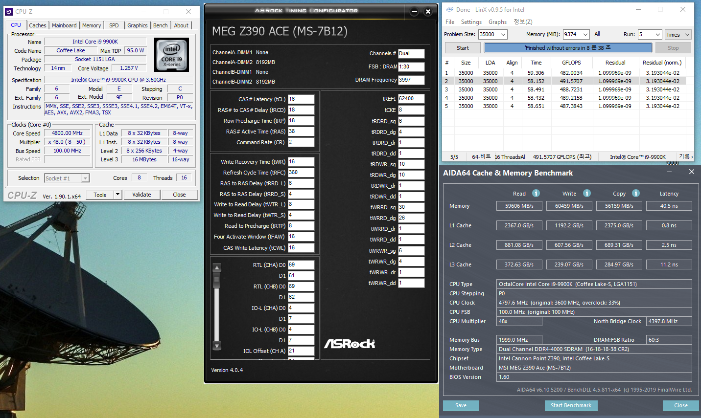Image resolution: width=701 pixels, height=418 pixels.
Task: Click the All memory link in LinX
Action: (x=597, y=34)
